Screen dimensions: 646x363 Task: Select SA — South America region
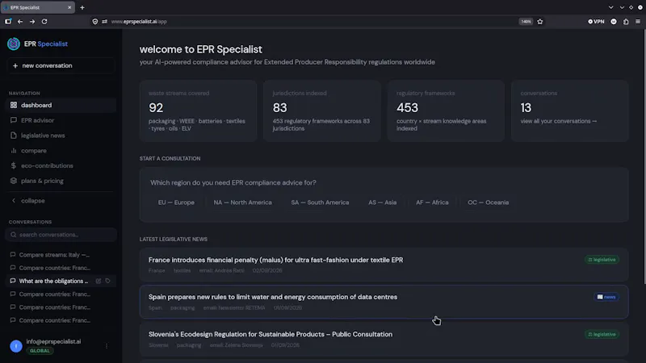(x=320, y=202)
